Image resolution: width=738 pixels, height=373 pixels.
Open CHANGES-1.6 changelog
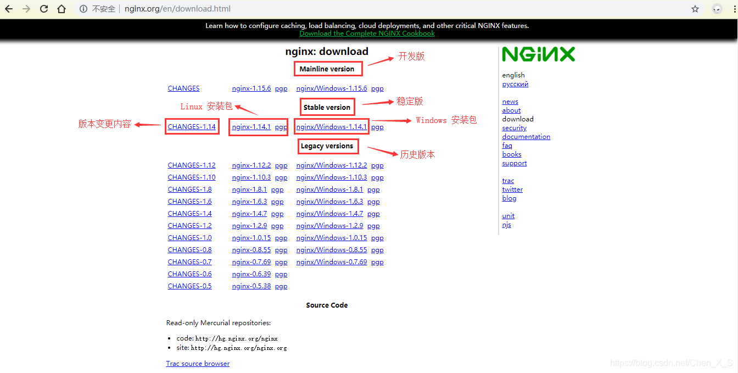point(189,202)
